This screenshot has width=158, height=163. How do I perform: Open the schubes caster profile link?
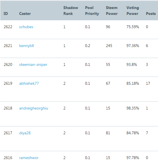(26, 27)
